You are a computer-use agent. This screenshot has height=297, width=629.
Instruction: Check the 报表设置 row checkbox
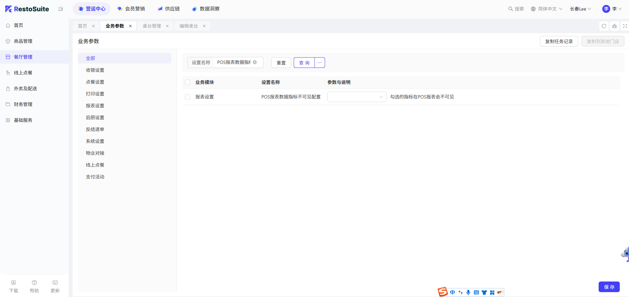click(187, 97)
